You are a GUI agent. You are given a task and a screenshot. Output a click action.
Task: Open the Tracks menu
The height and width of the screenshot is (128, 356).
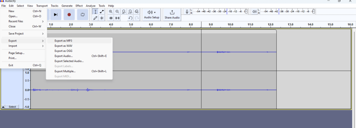[x=55, y=6]
